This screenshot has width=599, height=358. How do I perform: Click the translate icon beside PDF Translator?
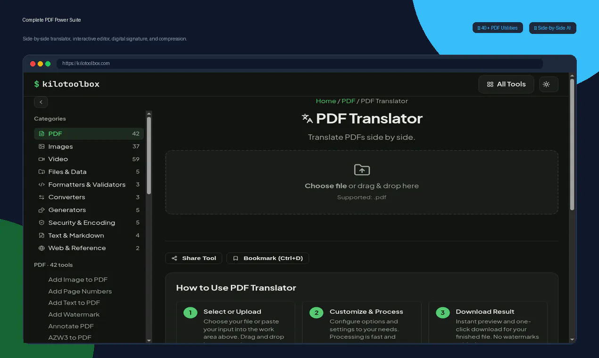coord(308,119)
